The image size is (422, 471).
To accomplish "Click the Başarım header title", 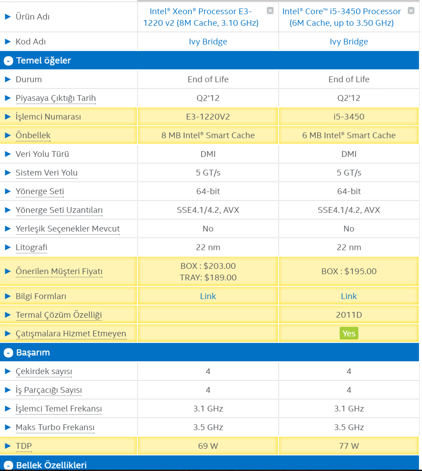I will point(33,352).
